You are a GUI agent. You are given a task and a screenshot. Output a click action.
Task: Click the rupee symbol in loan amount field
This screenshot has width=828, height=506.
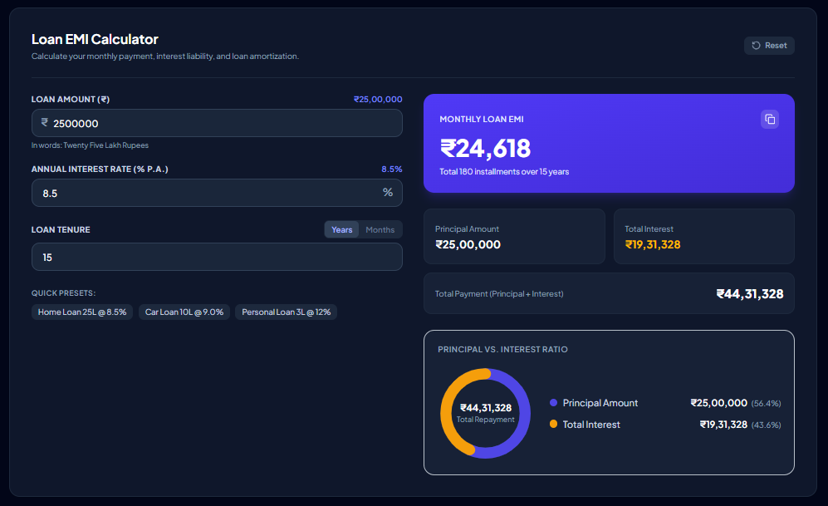tap(44, 122)
